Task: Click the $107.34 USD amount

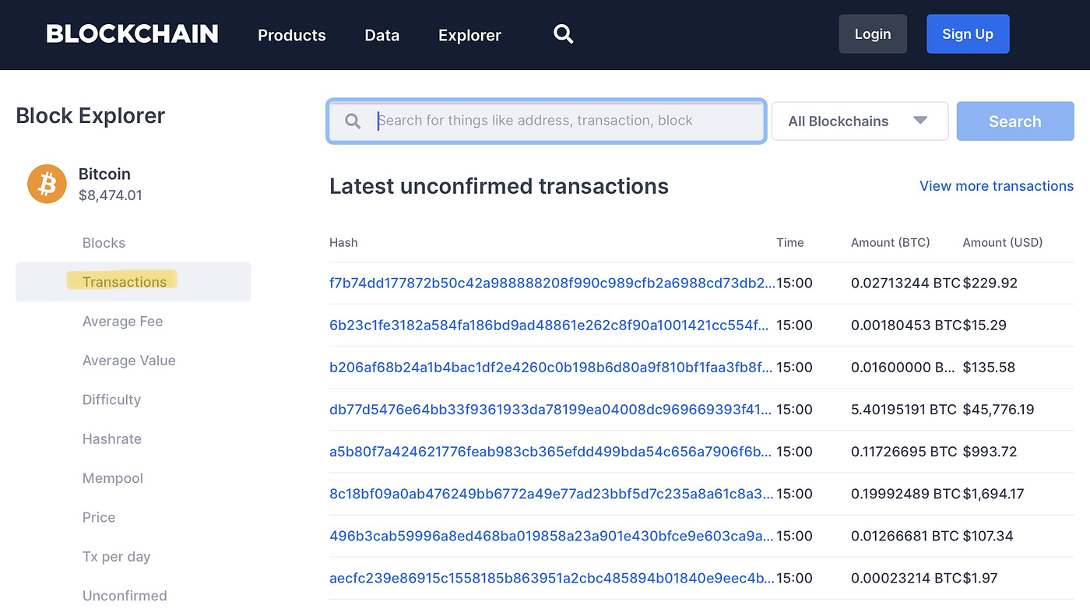Action: coord(989,536)
